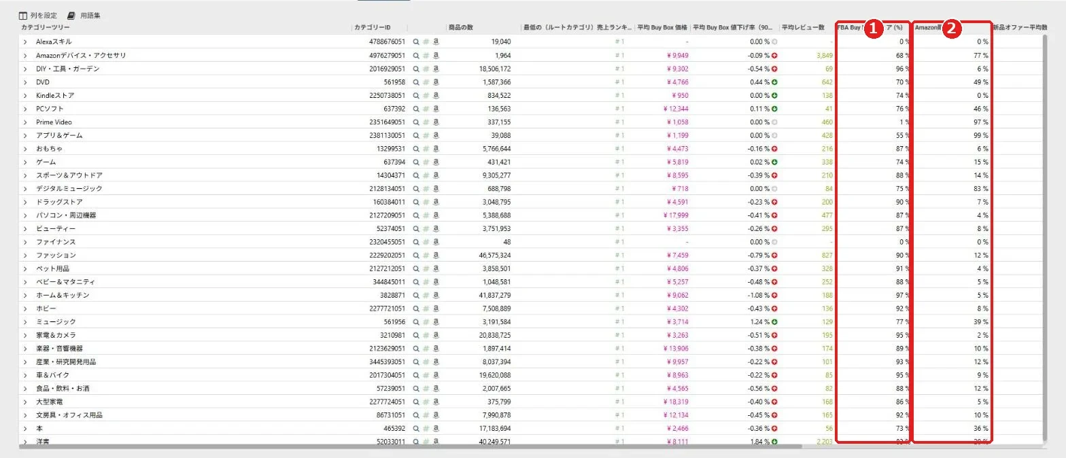Screen dimensions: 1066x458
Task: Expand the 食品・飲料・お酒 category
Action: point(25,389)
